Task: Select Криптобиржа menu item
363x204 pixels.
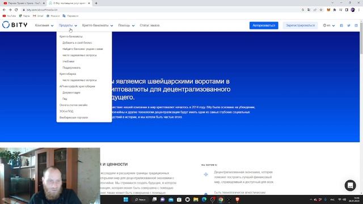Action: click(67, 74)
